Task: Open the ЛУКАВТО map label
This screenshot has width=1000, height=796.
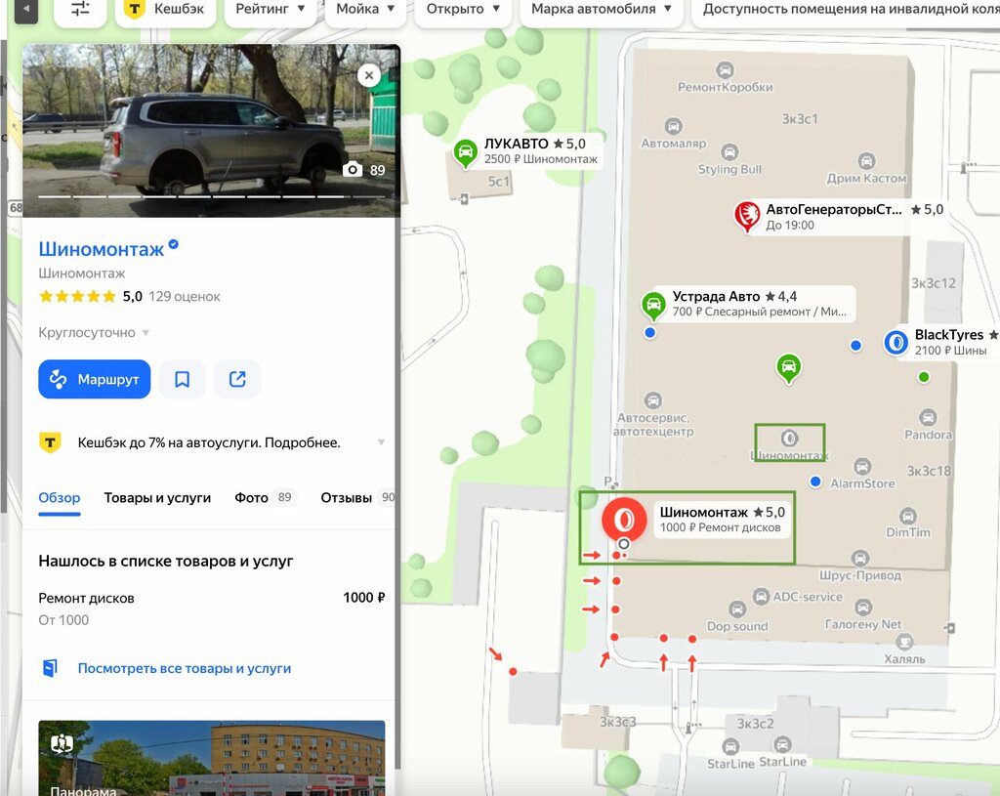Action: [x=541, y=151]
